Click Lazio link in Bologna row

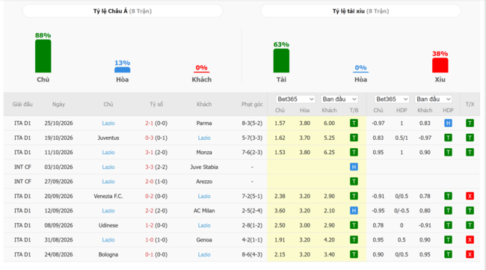tap(204, 254)
